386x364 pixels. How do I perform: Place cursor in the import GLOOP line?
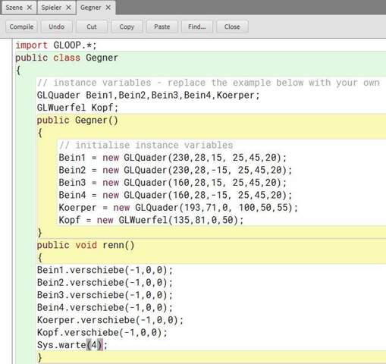[x=56, y=45]
